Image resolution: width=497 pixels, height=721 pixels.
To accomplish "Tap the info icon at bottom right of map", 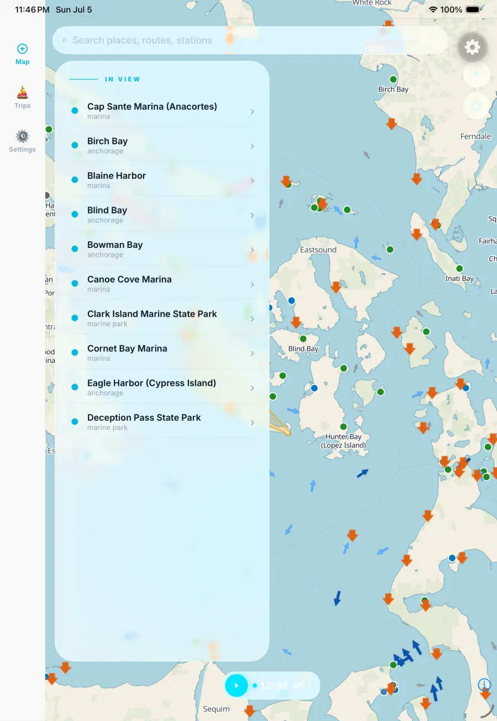I will coord(484,685).
